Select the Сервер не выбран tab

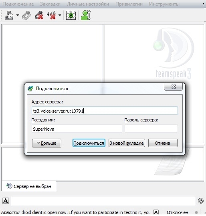[x=29, y=186]
